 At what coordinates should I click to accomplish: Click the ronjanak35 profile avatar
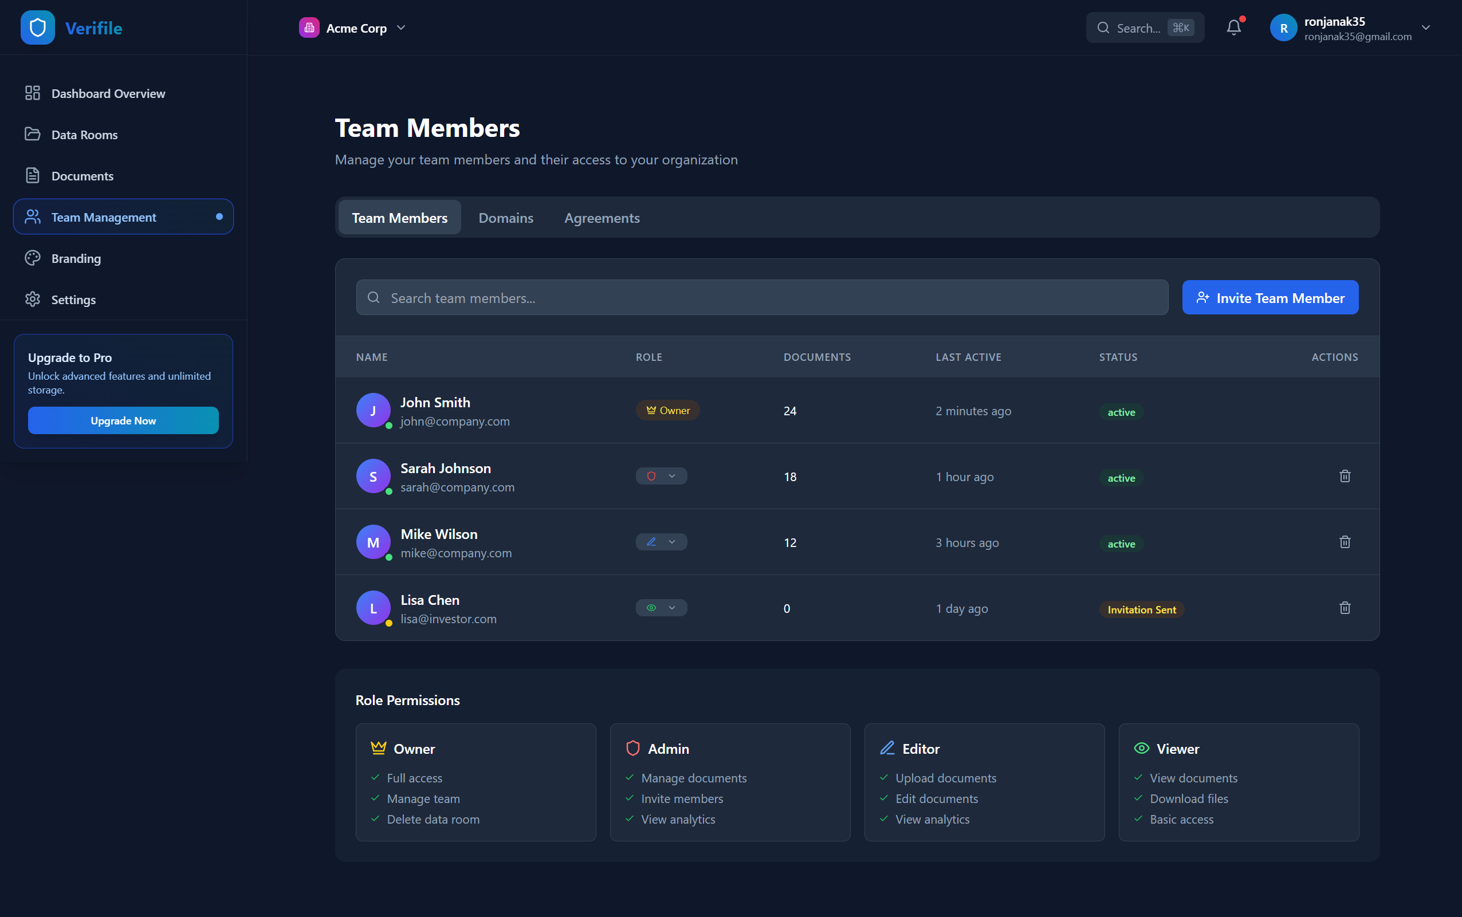tap(1283, 28)
